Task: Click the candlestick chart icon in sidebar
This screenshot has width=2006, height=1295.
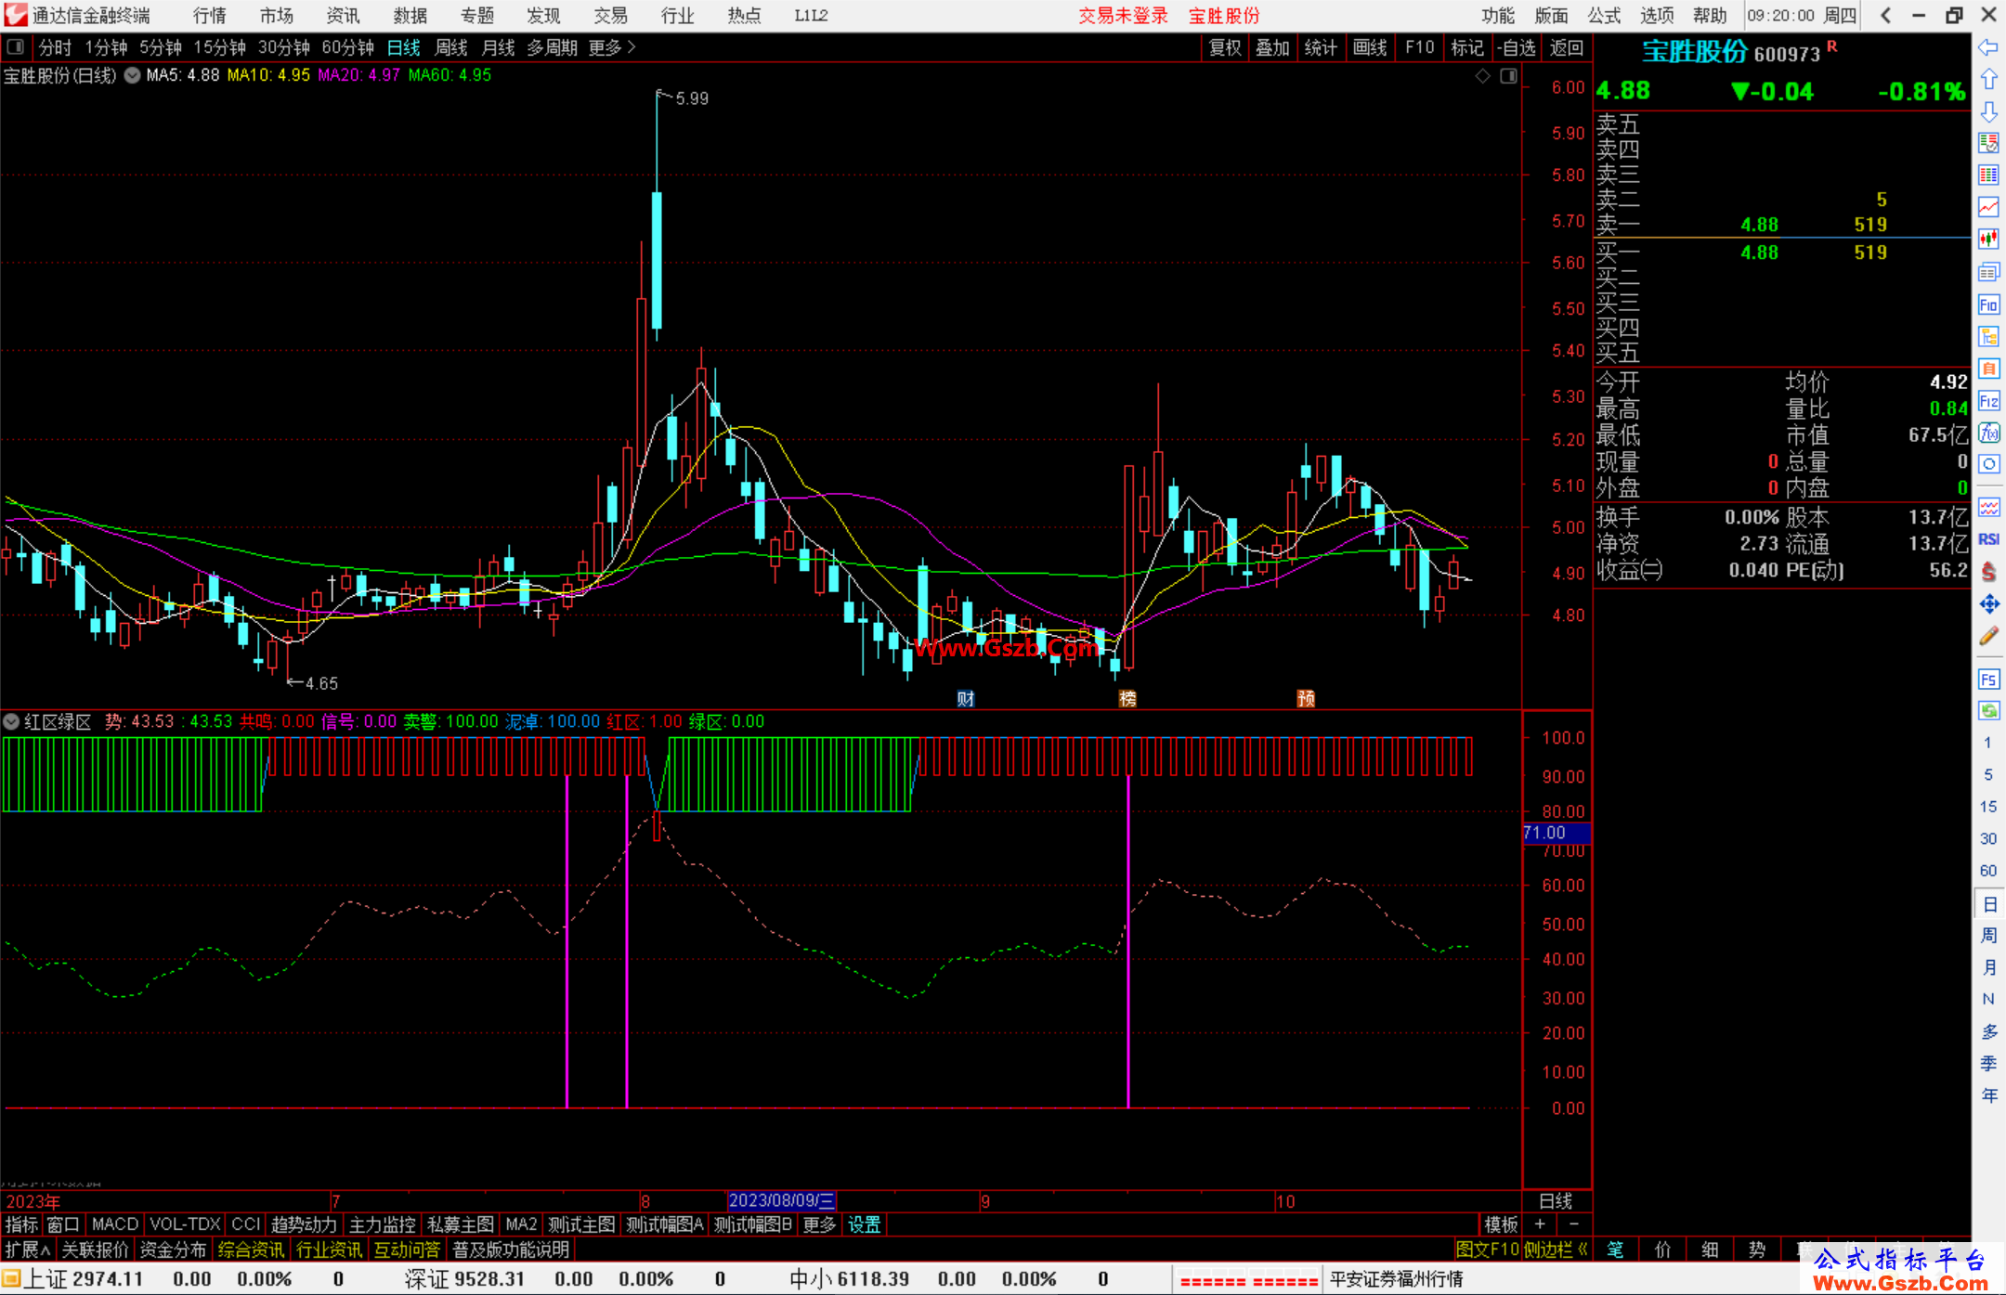Action: click(x=1988, y=240)
